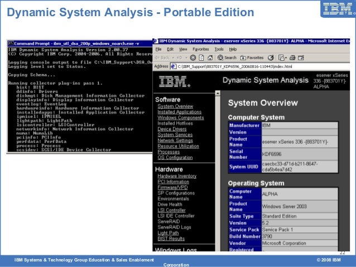Open the File menu

pyautogui.click(x=158, y=49)
